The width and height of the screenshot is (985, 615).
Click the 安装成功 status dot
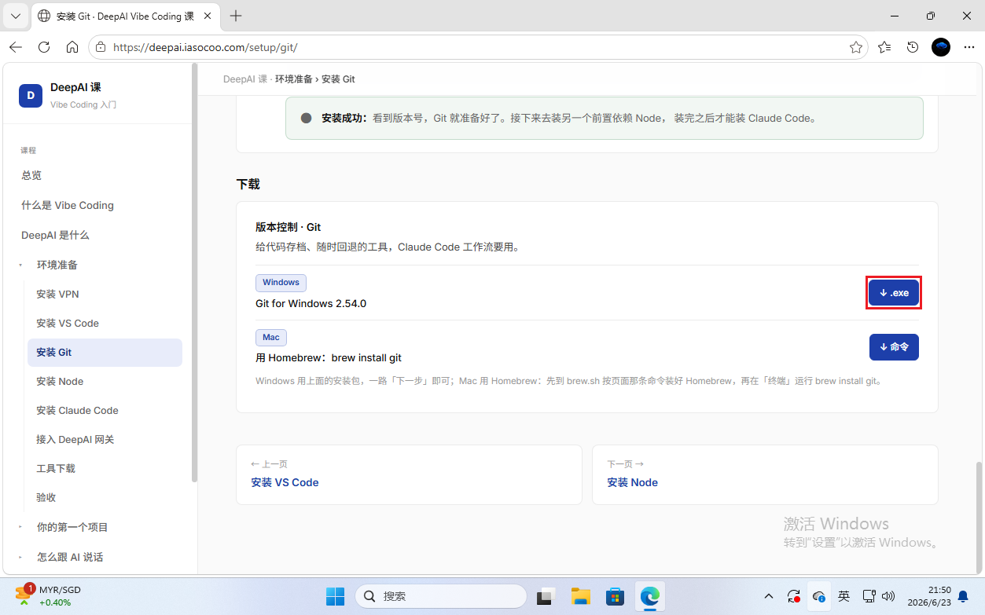tap(307, 119)
